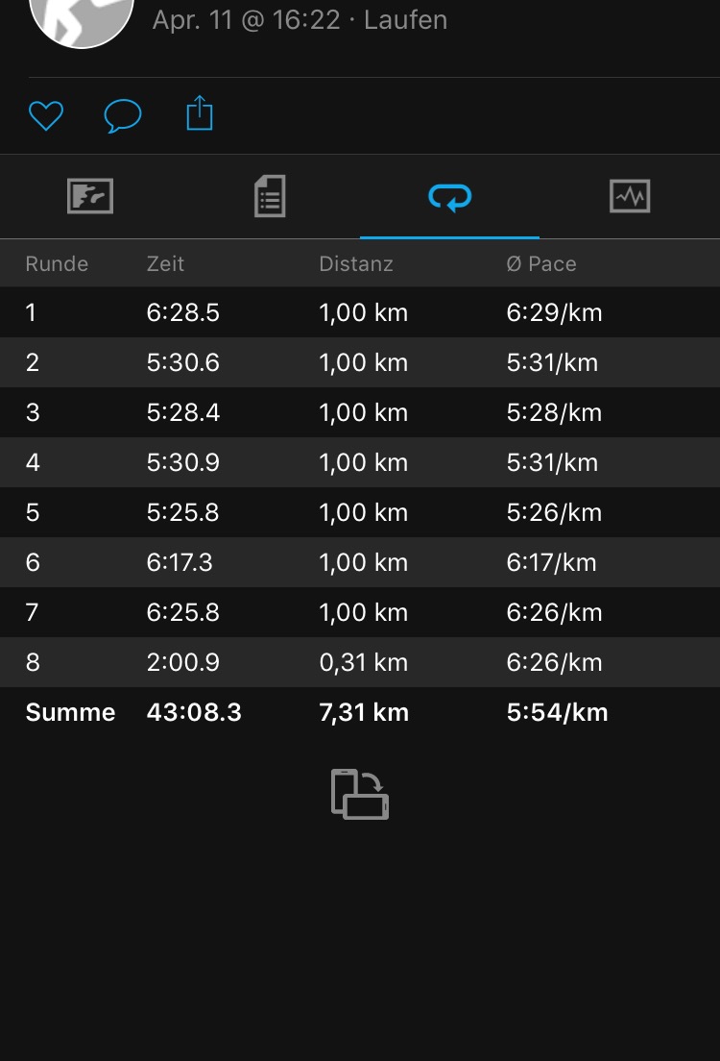The image size is (720, 1061).
Task: Open the stats details tab
Action: [x=270, y=197]
